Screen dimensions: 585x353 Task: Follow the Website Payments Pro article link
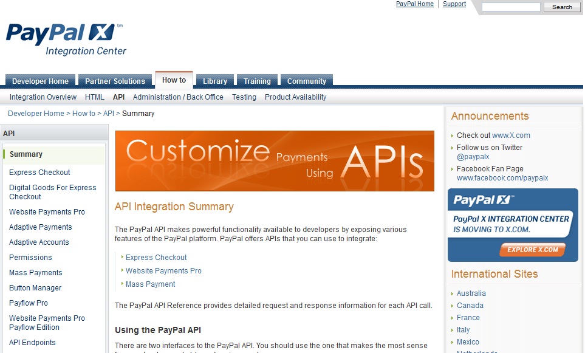163,271
